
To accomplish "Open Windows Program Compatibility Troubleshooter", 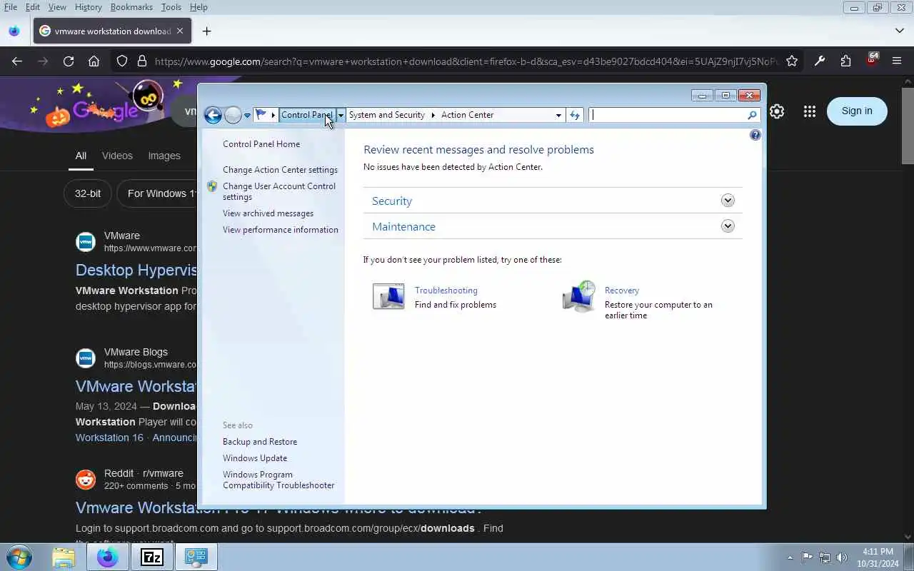I will click(278, 480).
